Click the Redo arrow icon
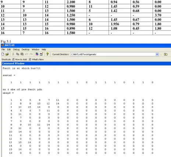This screenshot has width=171, height=157. (x=31, y=54)
